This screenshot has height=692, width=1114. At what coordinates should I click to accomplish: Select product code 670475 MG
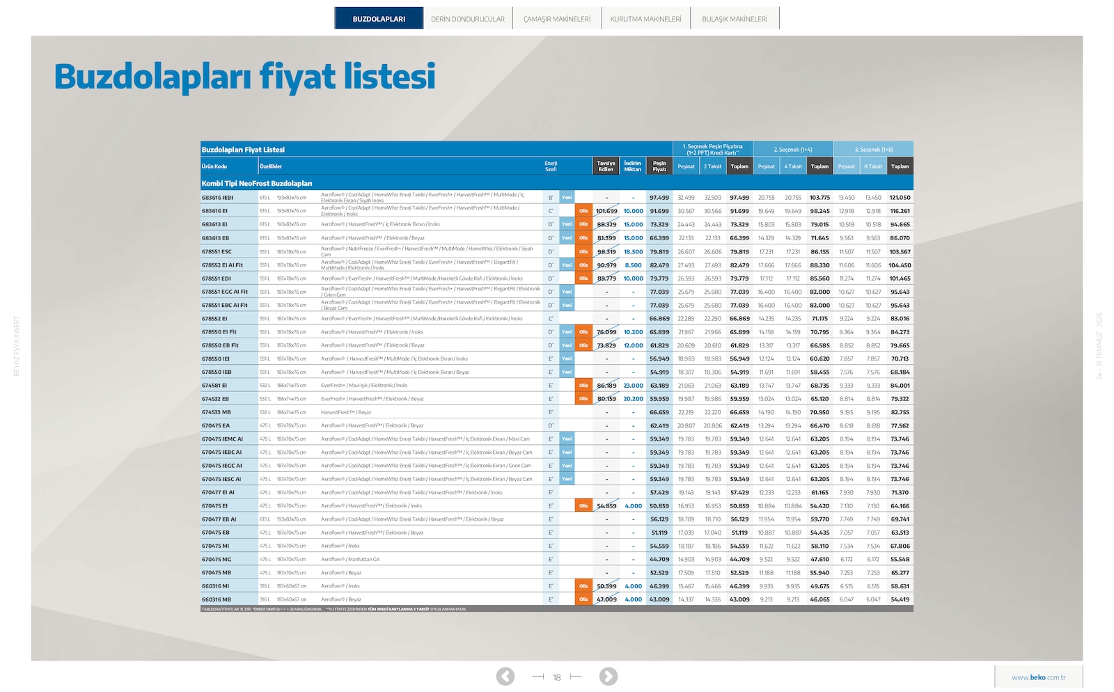coord(217,559)
